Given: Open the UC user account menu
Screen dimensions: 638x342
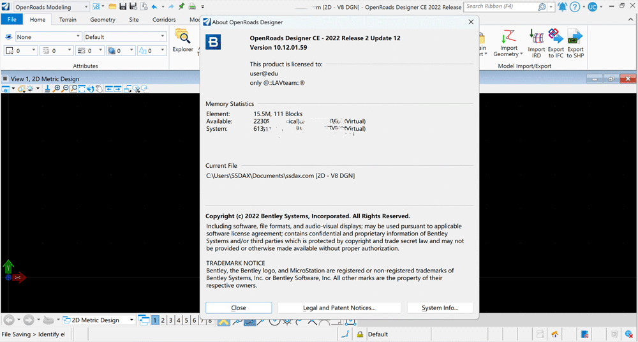Looking at the screenshot, I should click(x=592, y=7).
